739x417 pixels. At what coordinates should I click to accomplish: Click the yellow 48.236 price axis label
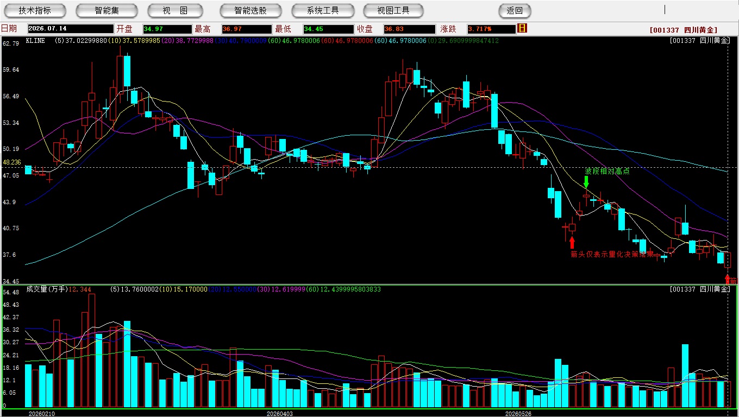point(11,162)
